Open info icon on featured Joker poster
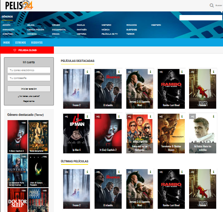 click(x=213, y=72)
